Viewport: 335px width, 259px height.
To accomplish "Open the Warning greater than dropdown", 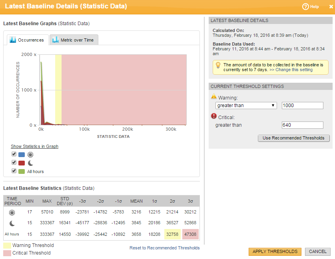I will click(246, 106).
